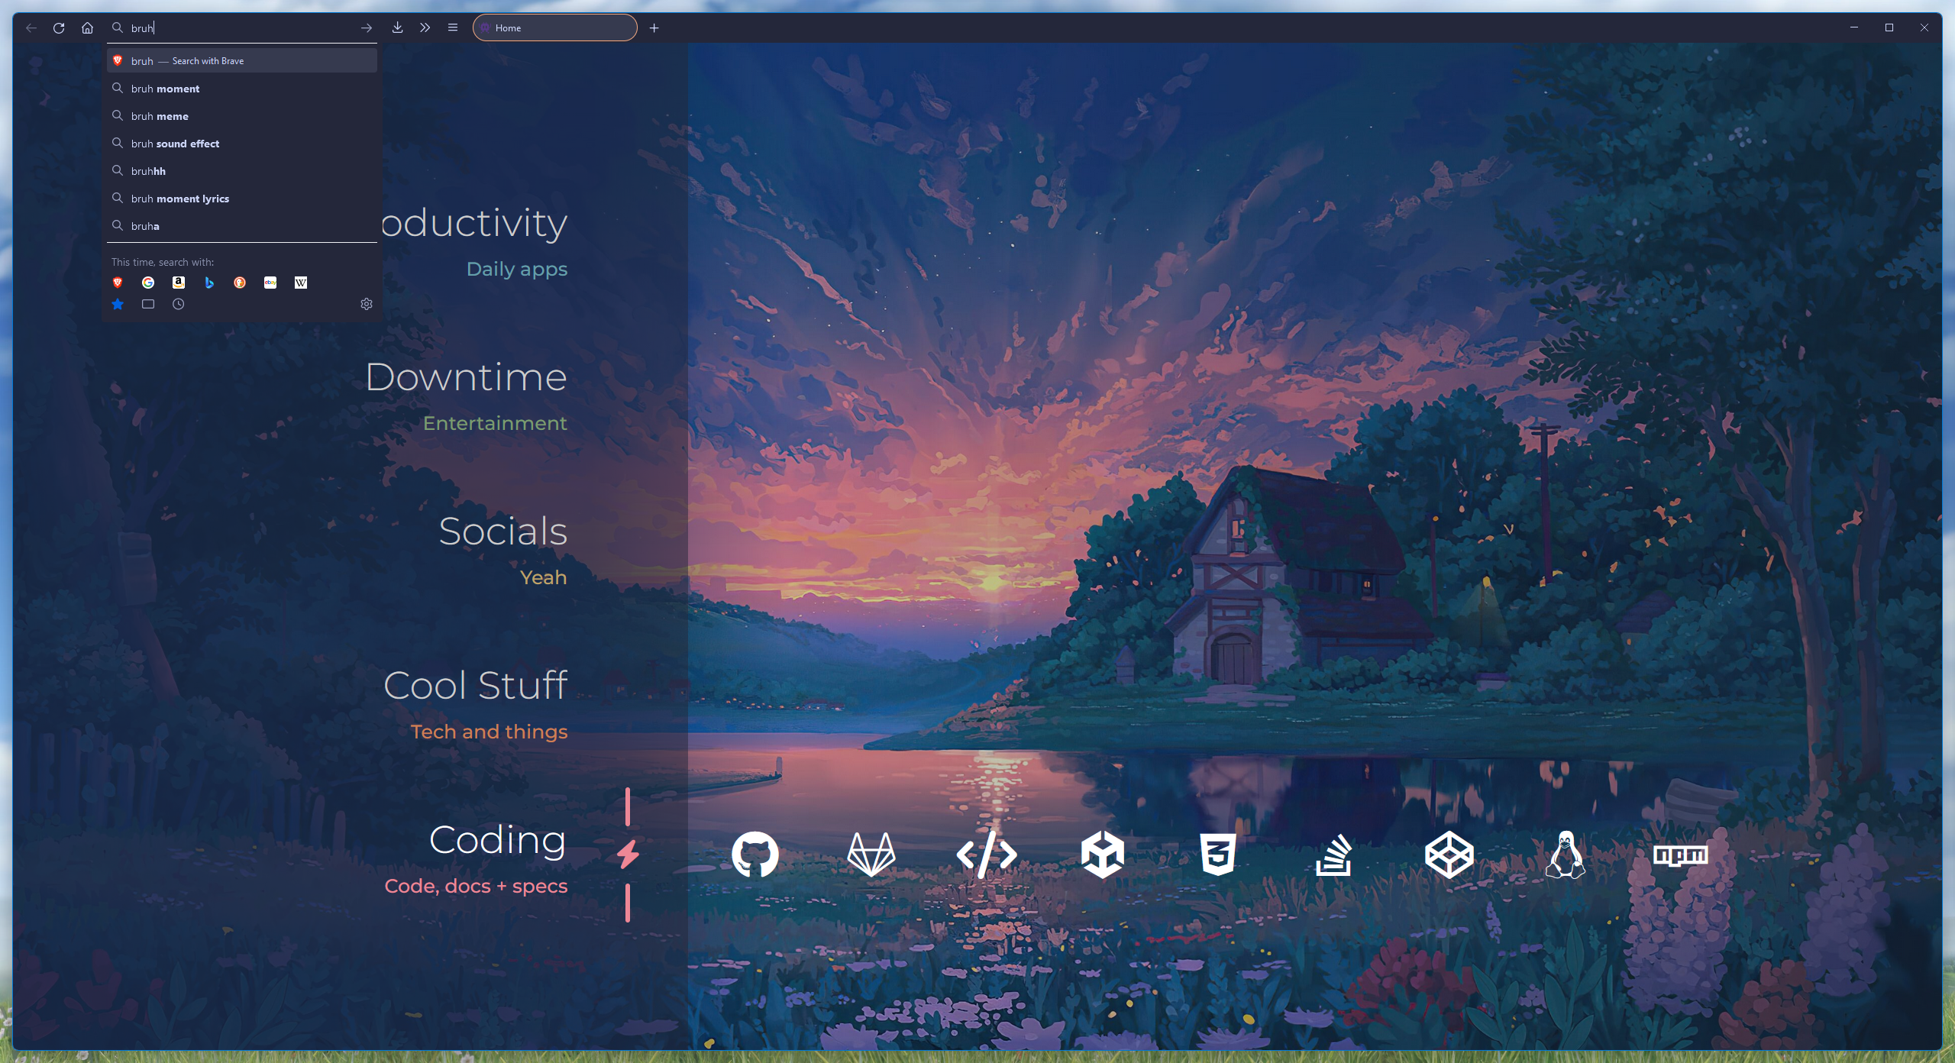Search with DuckDuckGo engine icon
The height and width of the screenshot is (1063, 1955).
240,283
